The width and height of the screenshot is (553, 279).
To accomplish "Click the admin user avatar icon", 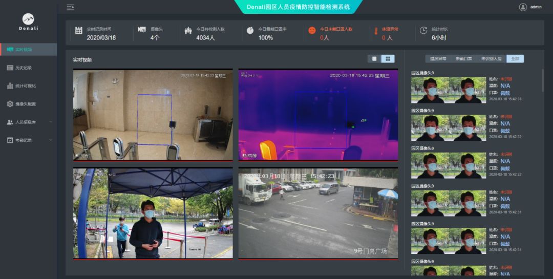I will [523, 7].
